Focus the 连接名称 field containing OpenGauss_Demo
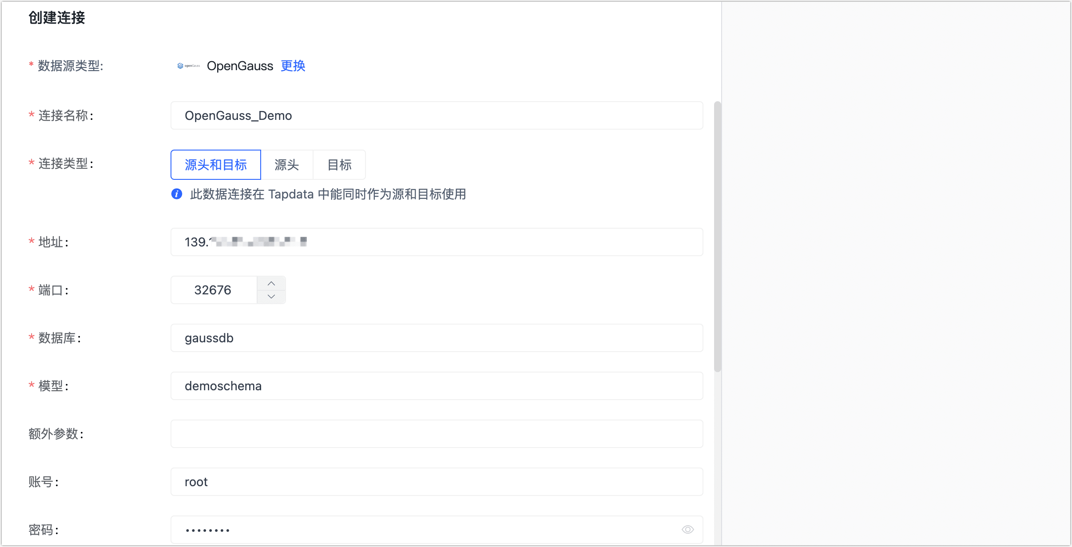 pos(437,115)
